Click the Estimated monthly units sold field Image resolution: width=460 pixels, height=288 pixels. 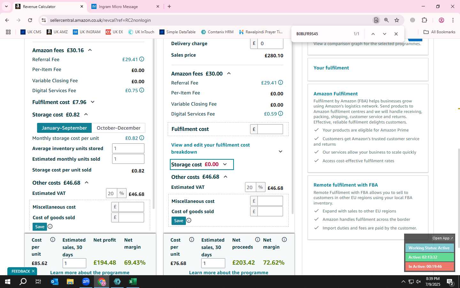point(128,159)
